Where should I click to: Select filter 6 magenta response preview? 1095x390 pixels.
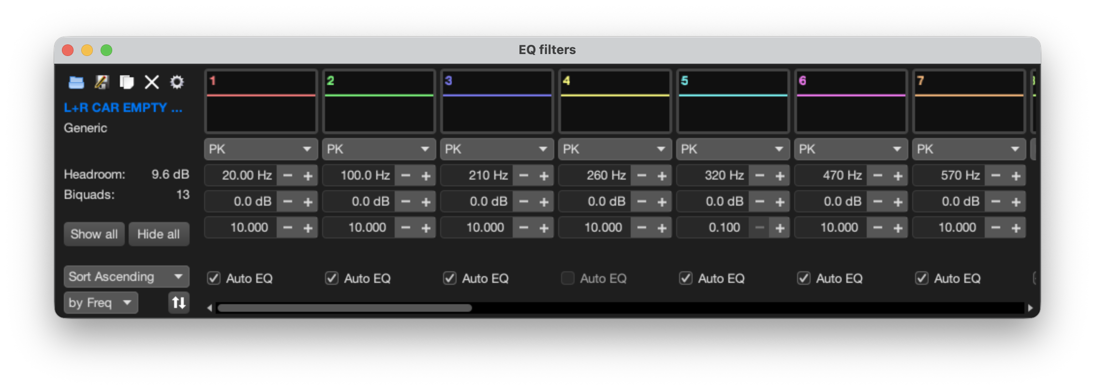tap(851, 101)
